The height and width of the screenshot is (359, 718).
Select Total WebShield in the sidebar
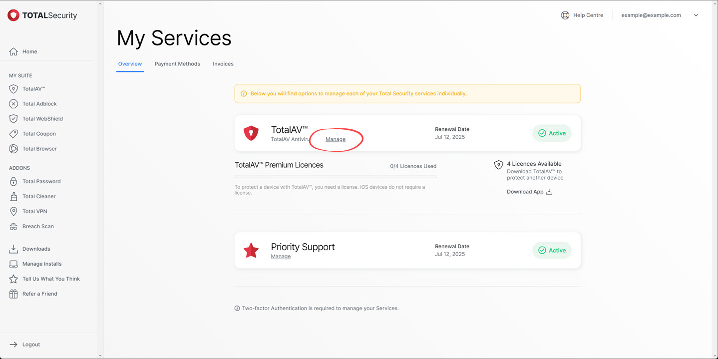point(42,119)
